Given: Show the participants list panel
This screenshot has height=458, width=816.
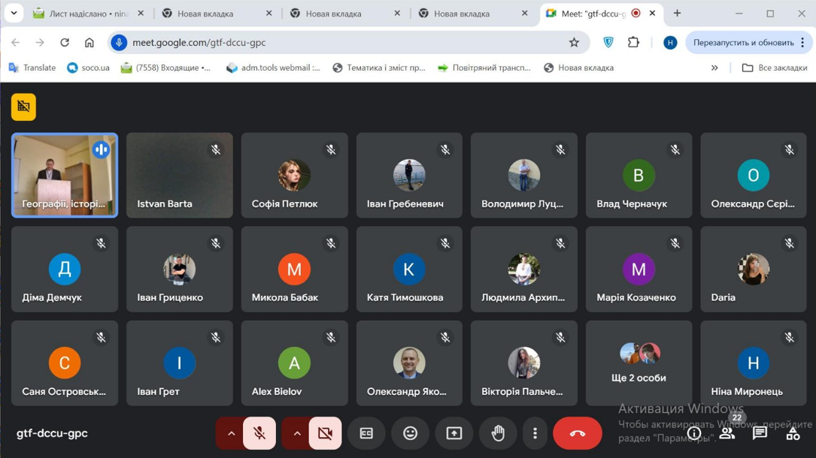Looking at the screenshot, I should pos(727,433).
